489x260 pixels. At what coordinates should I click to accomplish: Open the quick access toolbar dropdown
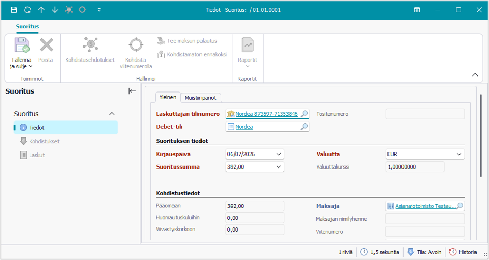click(x=99, y=10)
